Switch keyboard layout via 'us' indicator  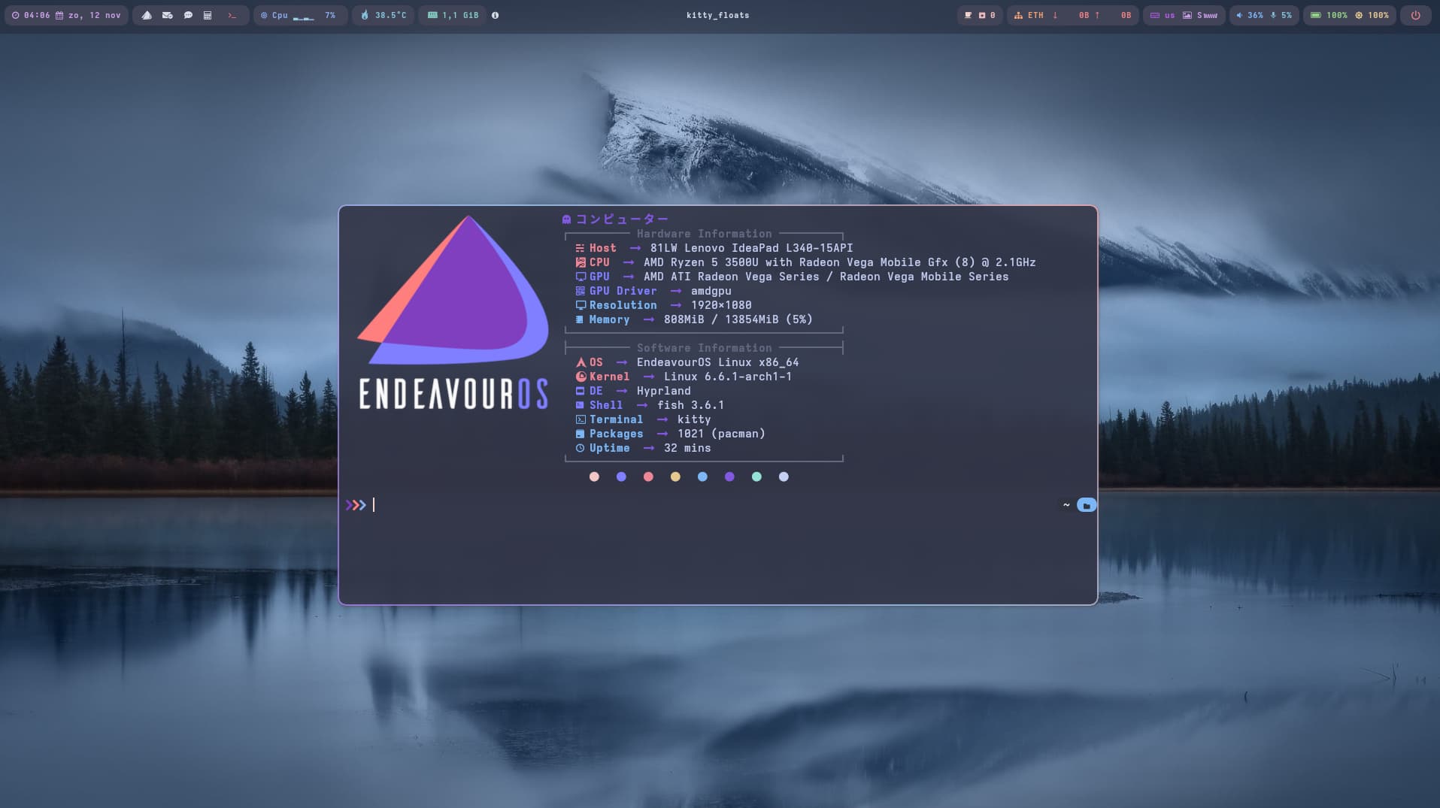coord(1163,15)
